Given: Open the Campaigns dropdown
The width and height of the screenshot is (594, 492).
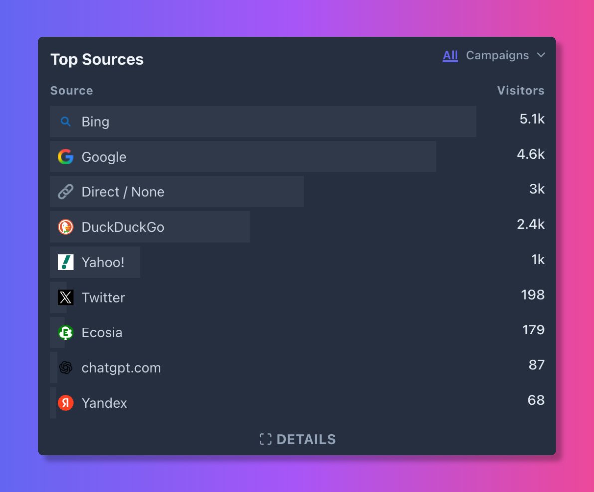Looking at the screenshot, I should tap(497, 55).
